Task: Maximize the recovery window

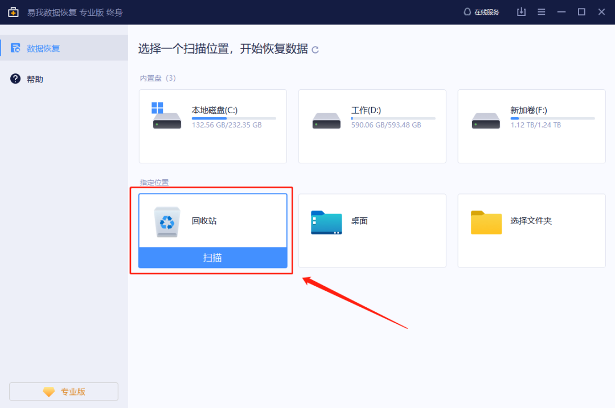Action: pyautogui.click(x=581, y=12)
